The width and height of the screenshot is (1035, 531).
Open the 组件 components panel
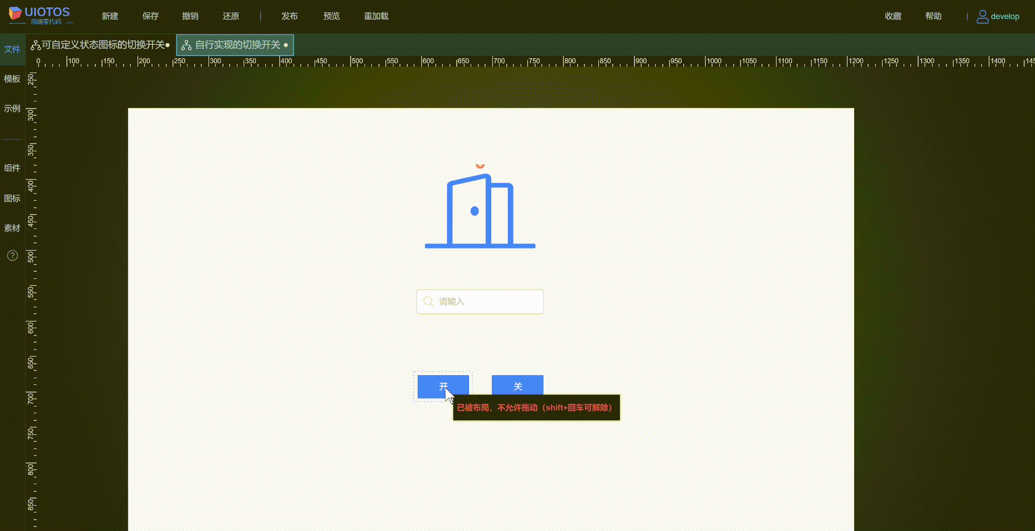click(x=12, y=168)
